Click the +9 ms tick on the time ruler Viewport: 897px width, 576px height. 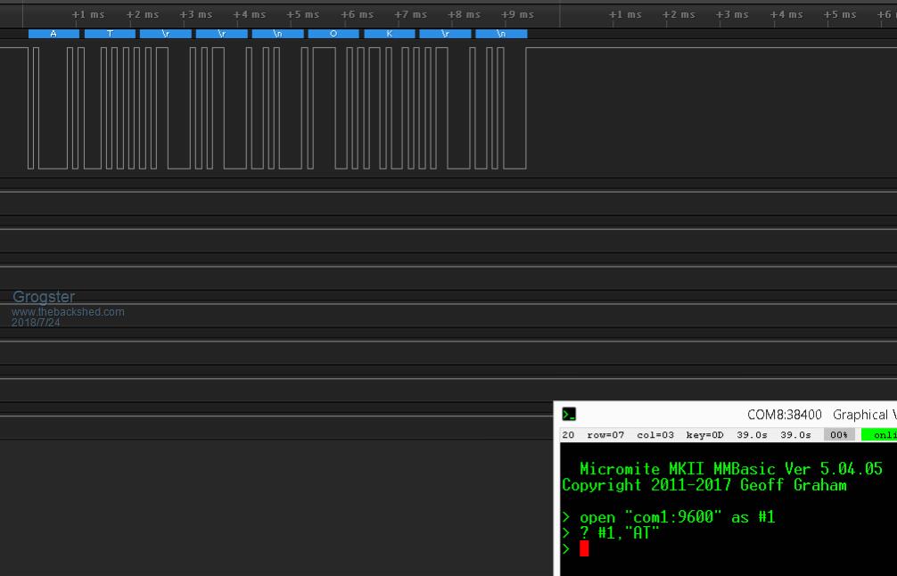517,15
